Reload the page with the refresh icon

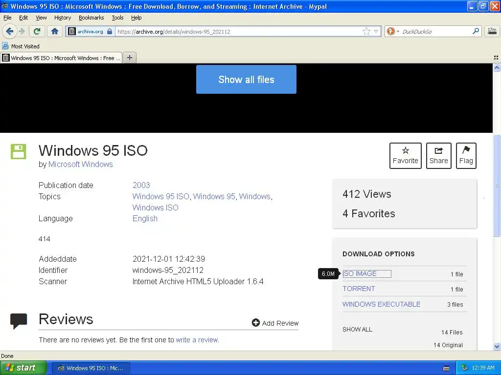[37, 31]
